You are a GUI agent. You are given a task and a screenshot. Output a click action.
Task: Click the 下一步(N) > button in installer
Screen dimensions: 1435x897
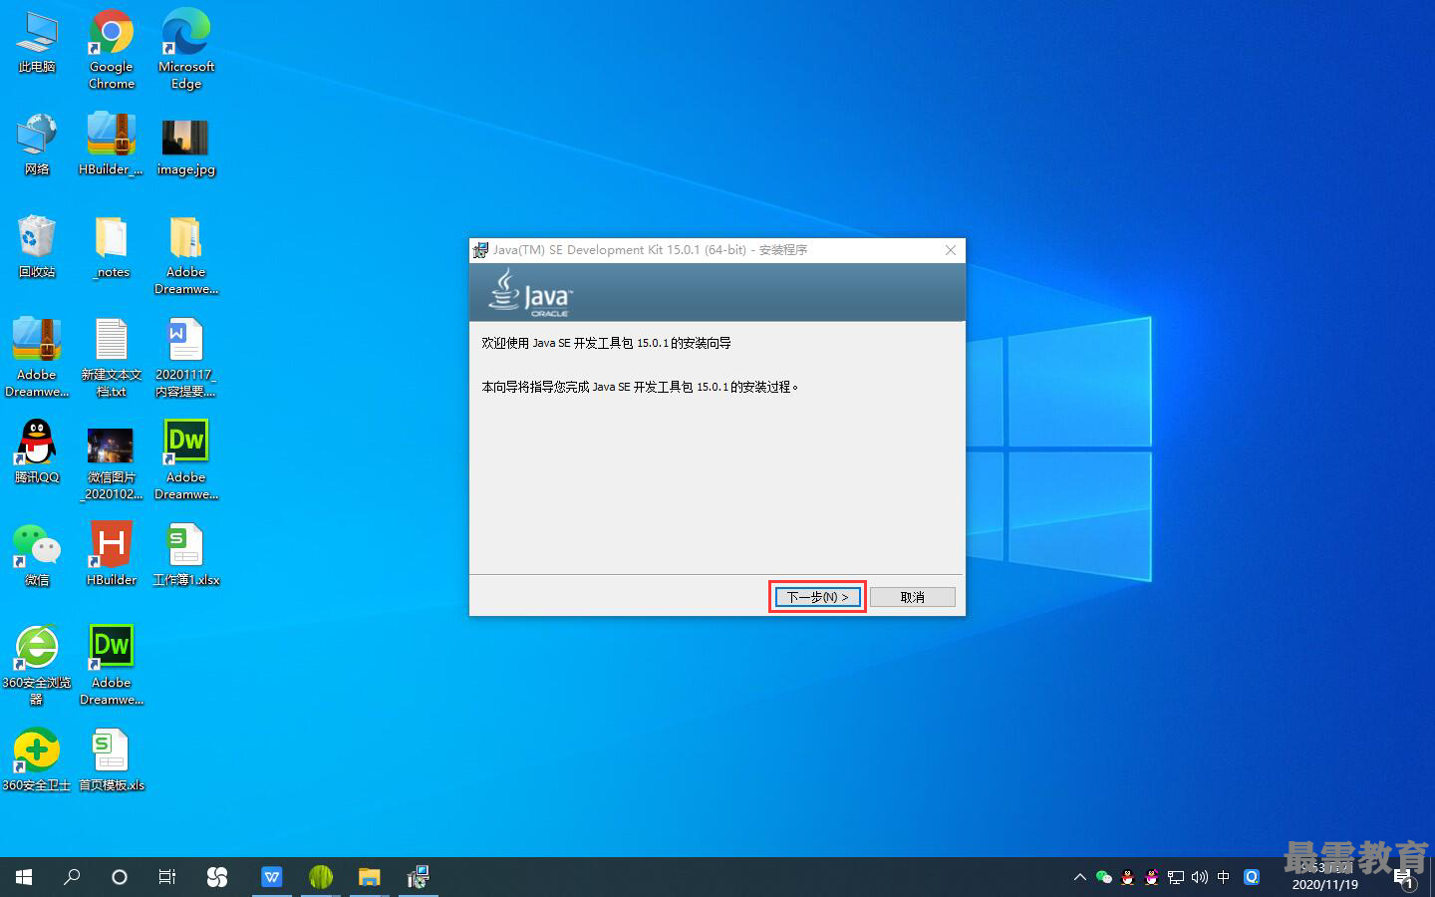pos(817,597)
